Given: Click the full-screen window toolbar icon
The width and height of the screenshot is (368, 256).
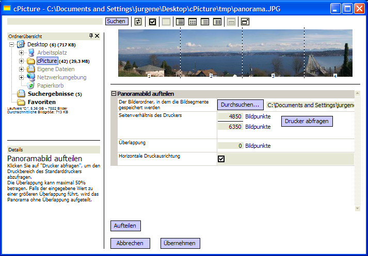Looking at the screenshot, I should coord(245,22).
